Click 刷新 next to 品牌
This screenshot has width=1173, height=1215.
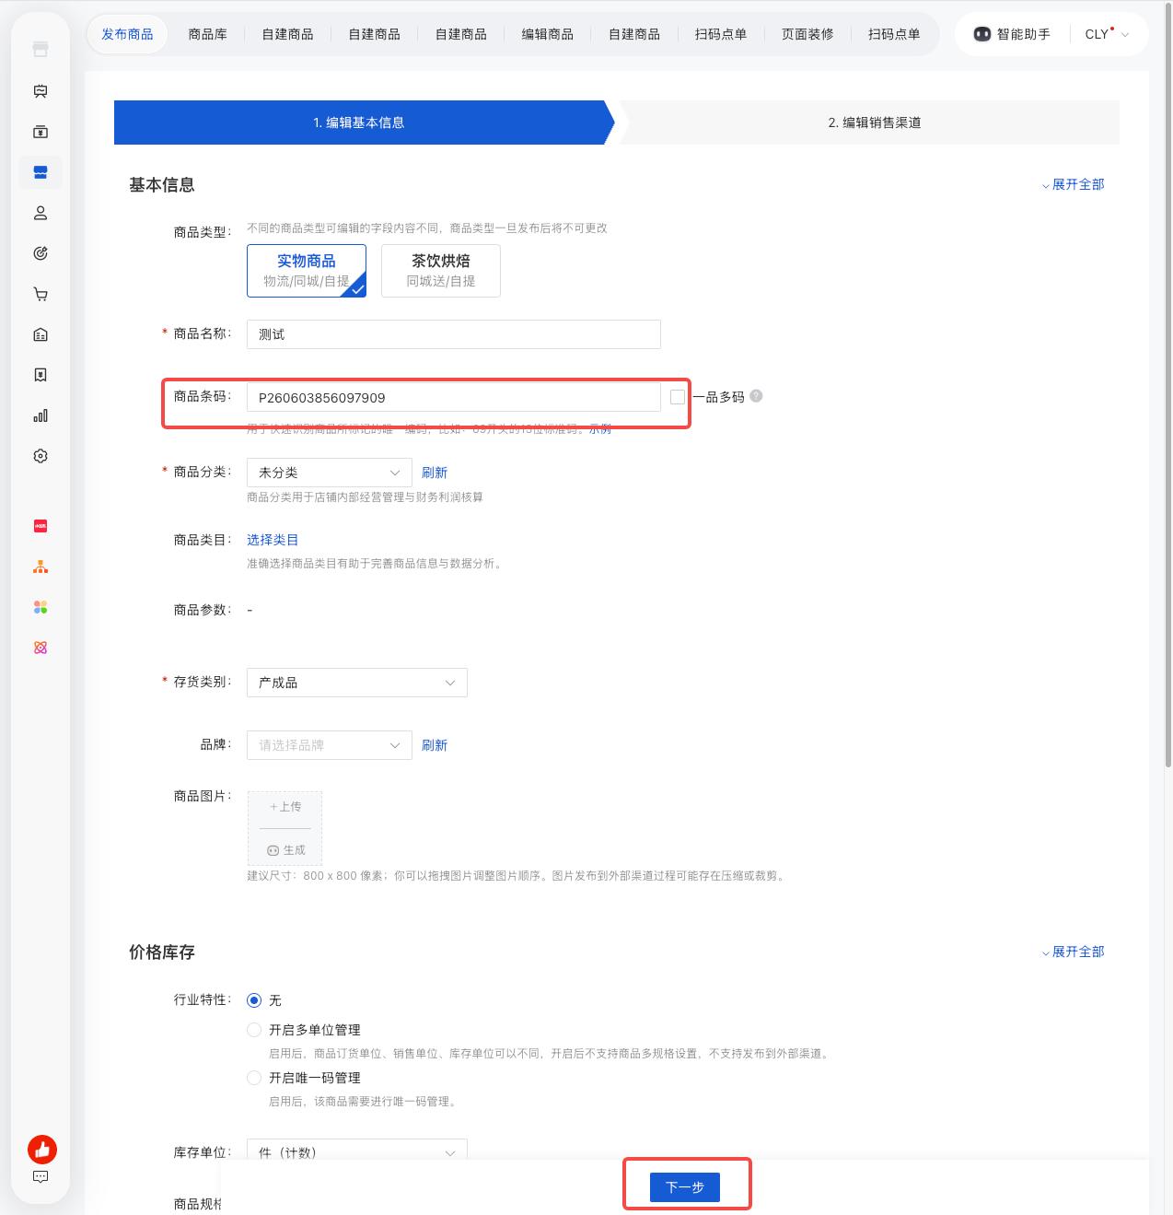pos(435,745)
